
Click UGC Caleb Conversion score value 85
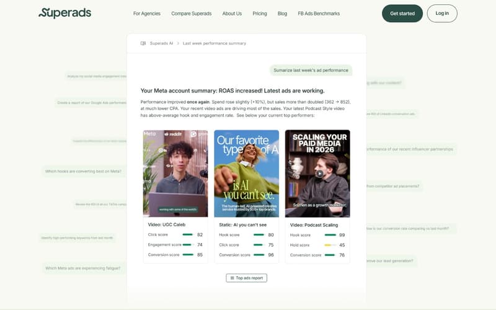[200, 255]
